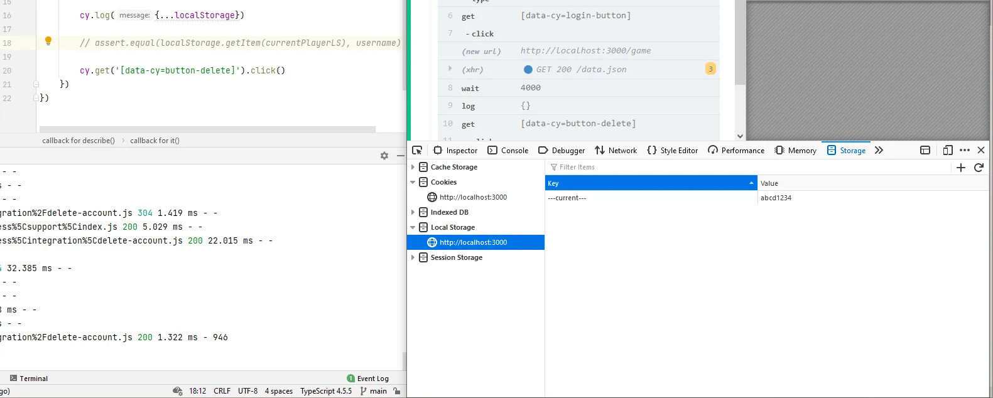Switch to the Console tab
The height and width of the screenshot is (398, 993).
pyautogui.click(x=507, y=150)
